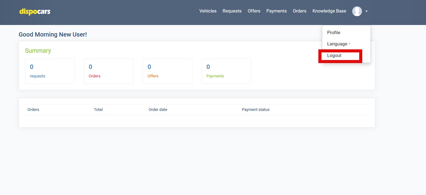Open the Vehicles page
This screenshot has height=195, width=426.
tap(208, 11)
